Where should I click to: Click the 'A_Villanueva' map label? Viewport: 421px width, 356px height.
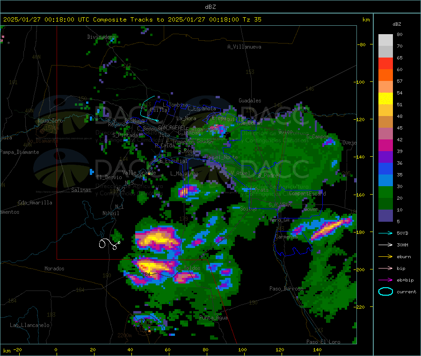point(244,47)
